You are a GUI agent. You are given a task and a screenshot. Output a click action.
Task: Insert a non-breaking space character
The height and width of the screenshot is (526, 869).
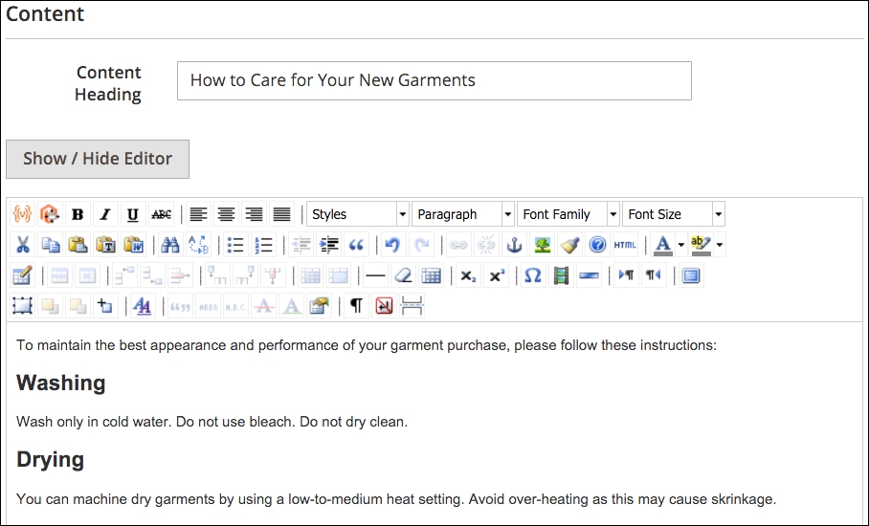(384, 306)
